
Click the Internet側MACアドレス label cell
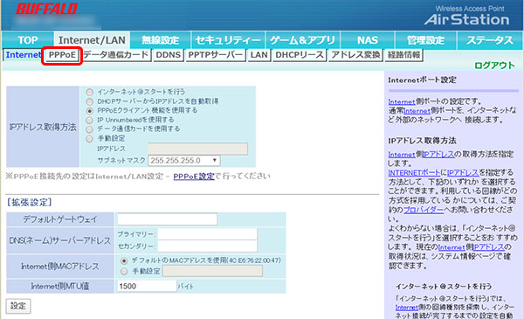pos(60,267)
